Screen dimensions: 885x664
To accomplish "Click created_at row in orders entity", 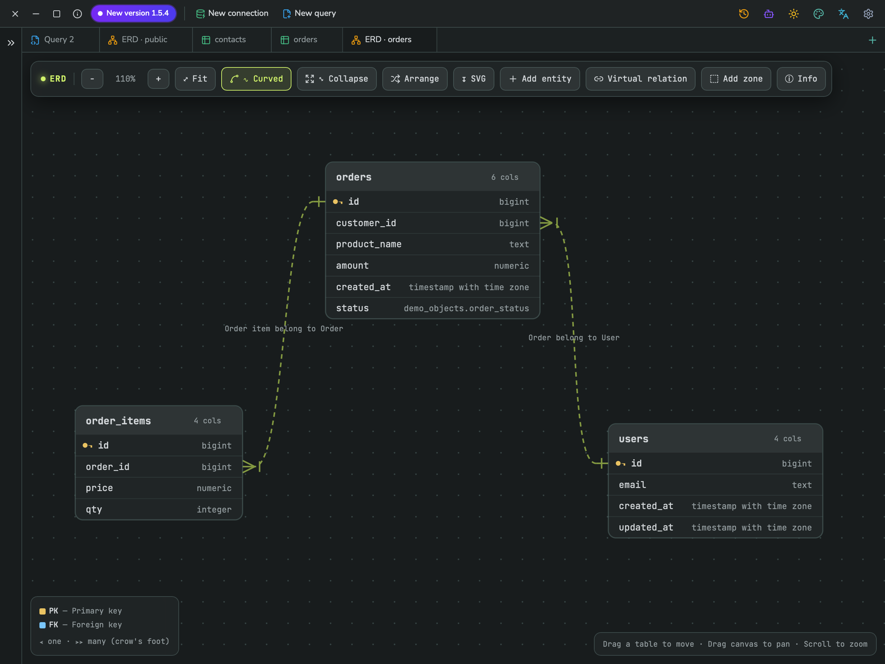I will coord(432,287).
